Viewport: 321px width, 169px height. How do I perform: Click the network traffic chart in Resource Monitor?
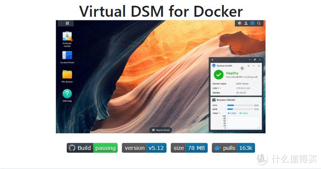point(243,122)
